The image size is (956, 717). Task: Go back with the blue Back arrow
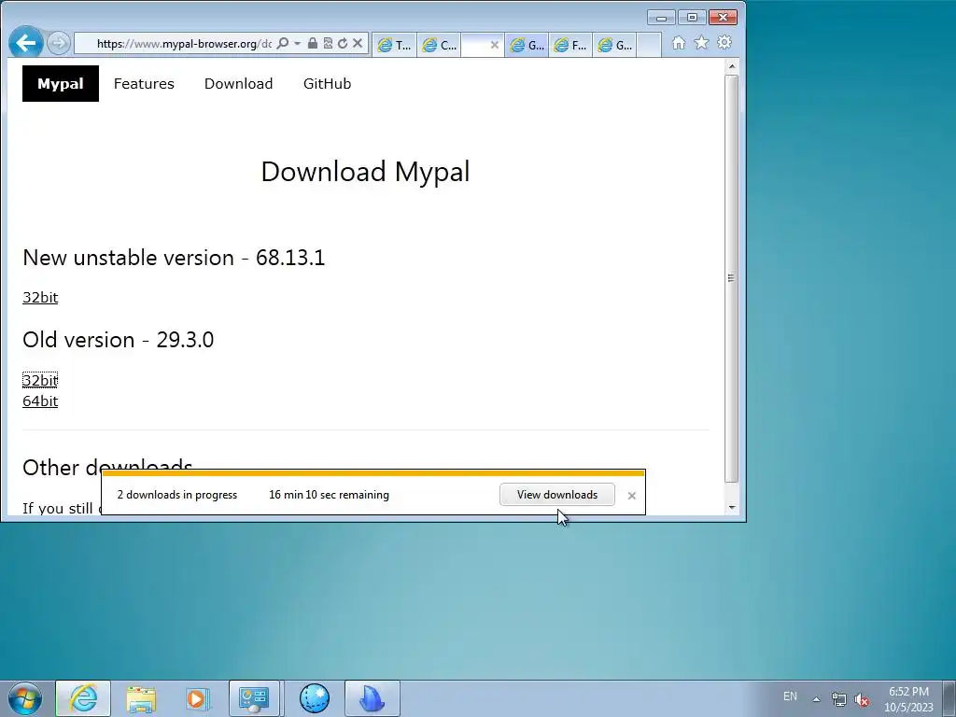(25, 43)
